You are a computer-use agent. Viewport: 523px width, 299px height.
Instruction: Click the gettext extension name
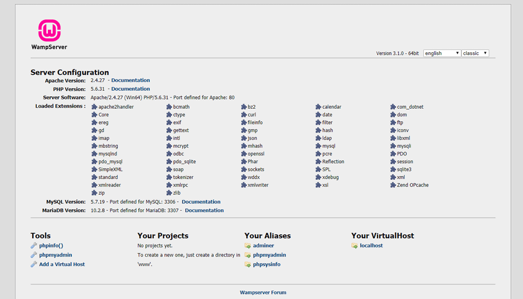181,130
